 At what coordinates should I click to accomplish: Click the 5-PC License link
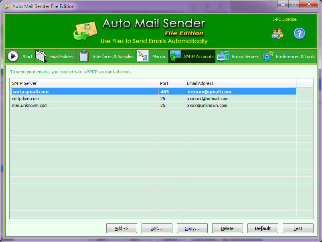tap(284, 19)
